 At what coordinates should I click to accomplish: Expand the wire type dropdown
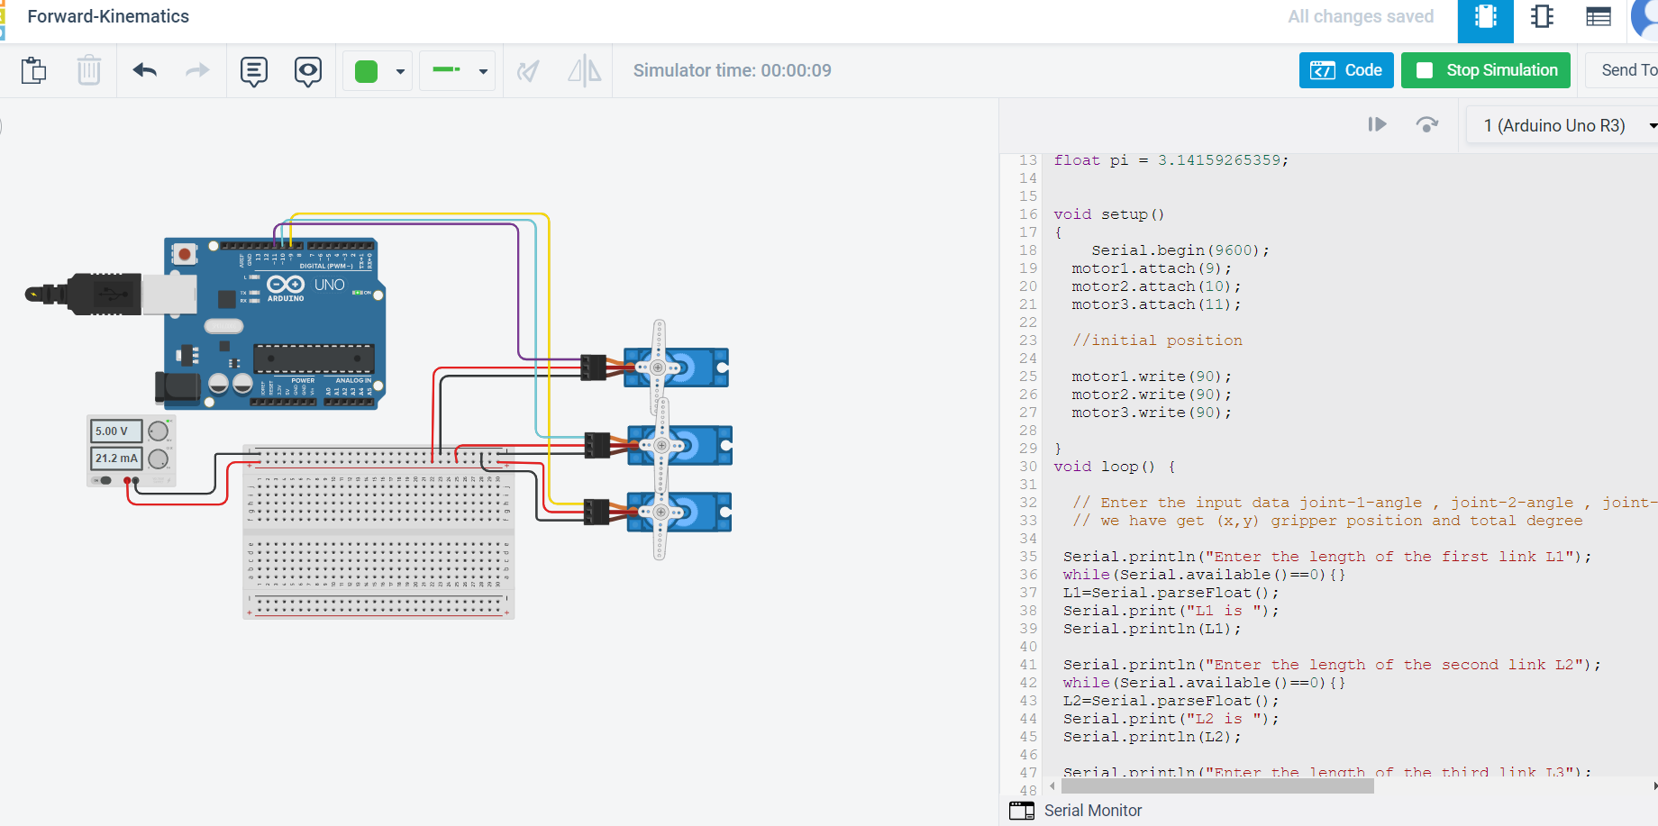(482, 70)
